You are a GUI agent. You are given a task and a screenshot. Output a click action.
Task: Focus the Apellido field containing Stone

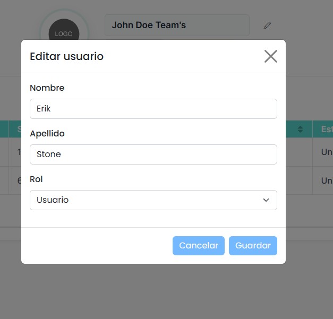(x=153, y=154)
